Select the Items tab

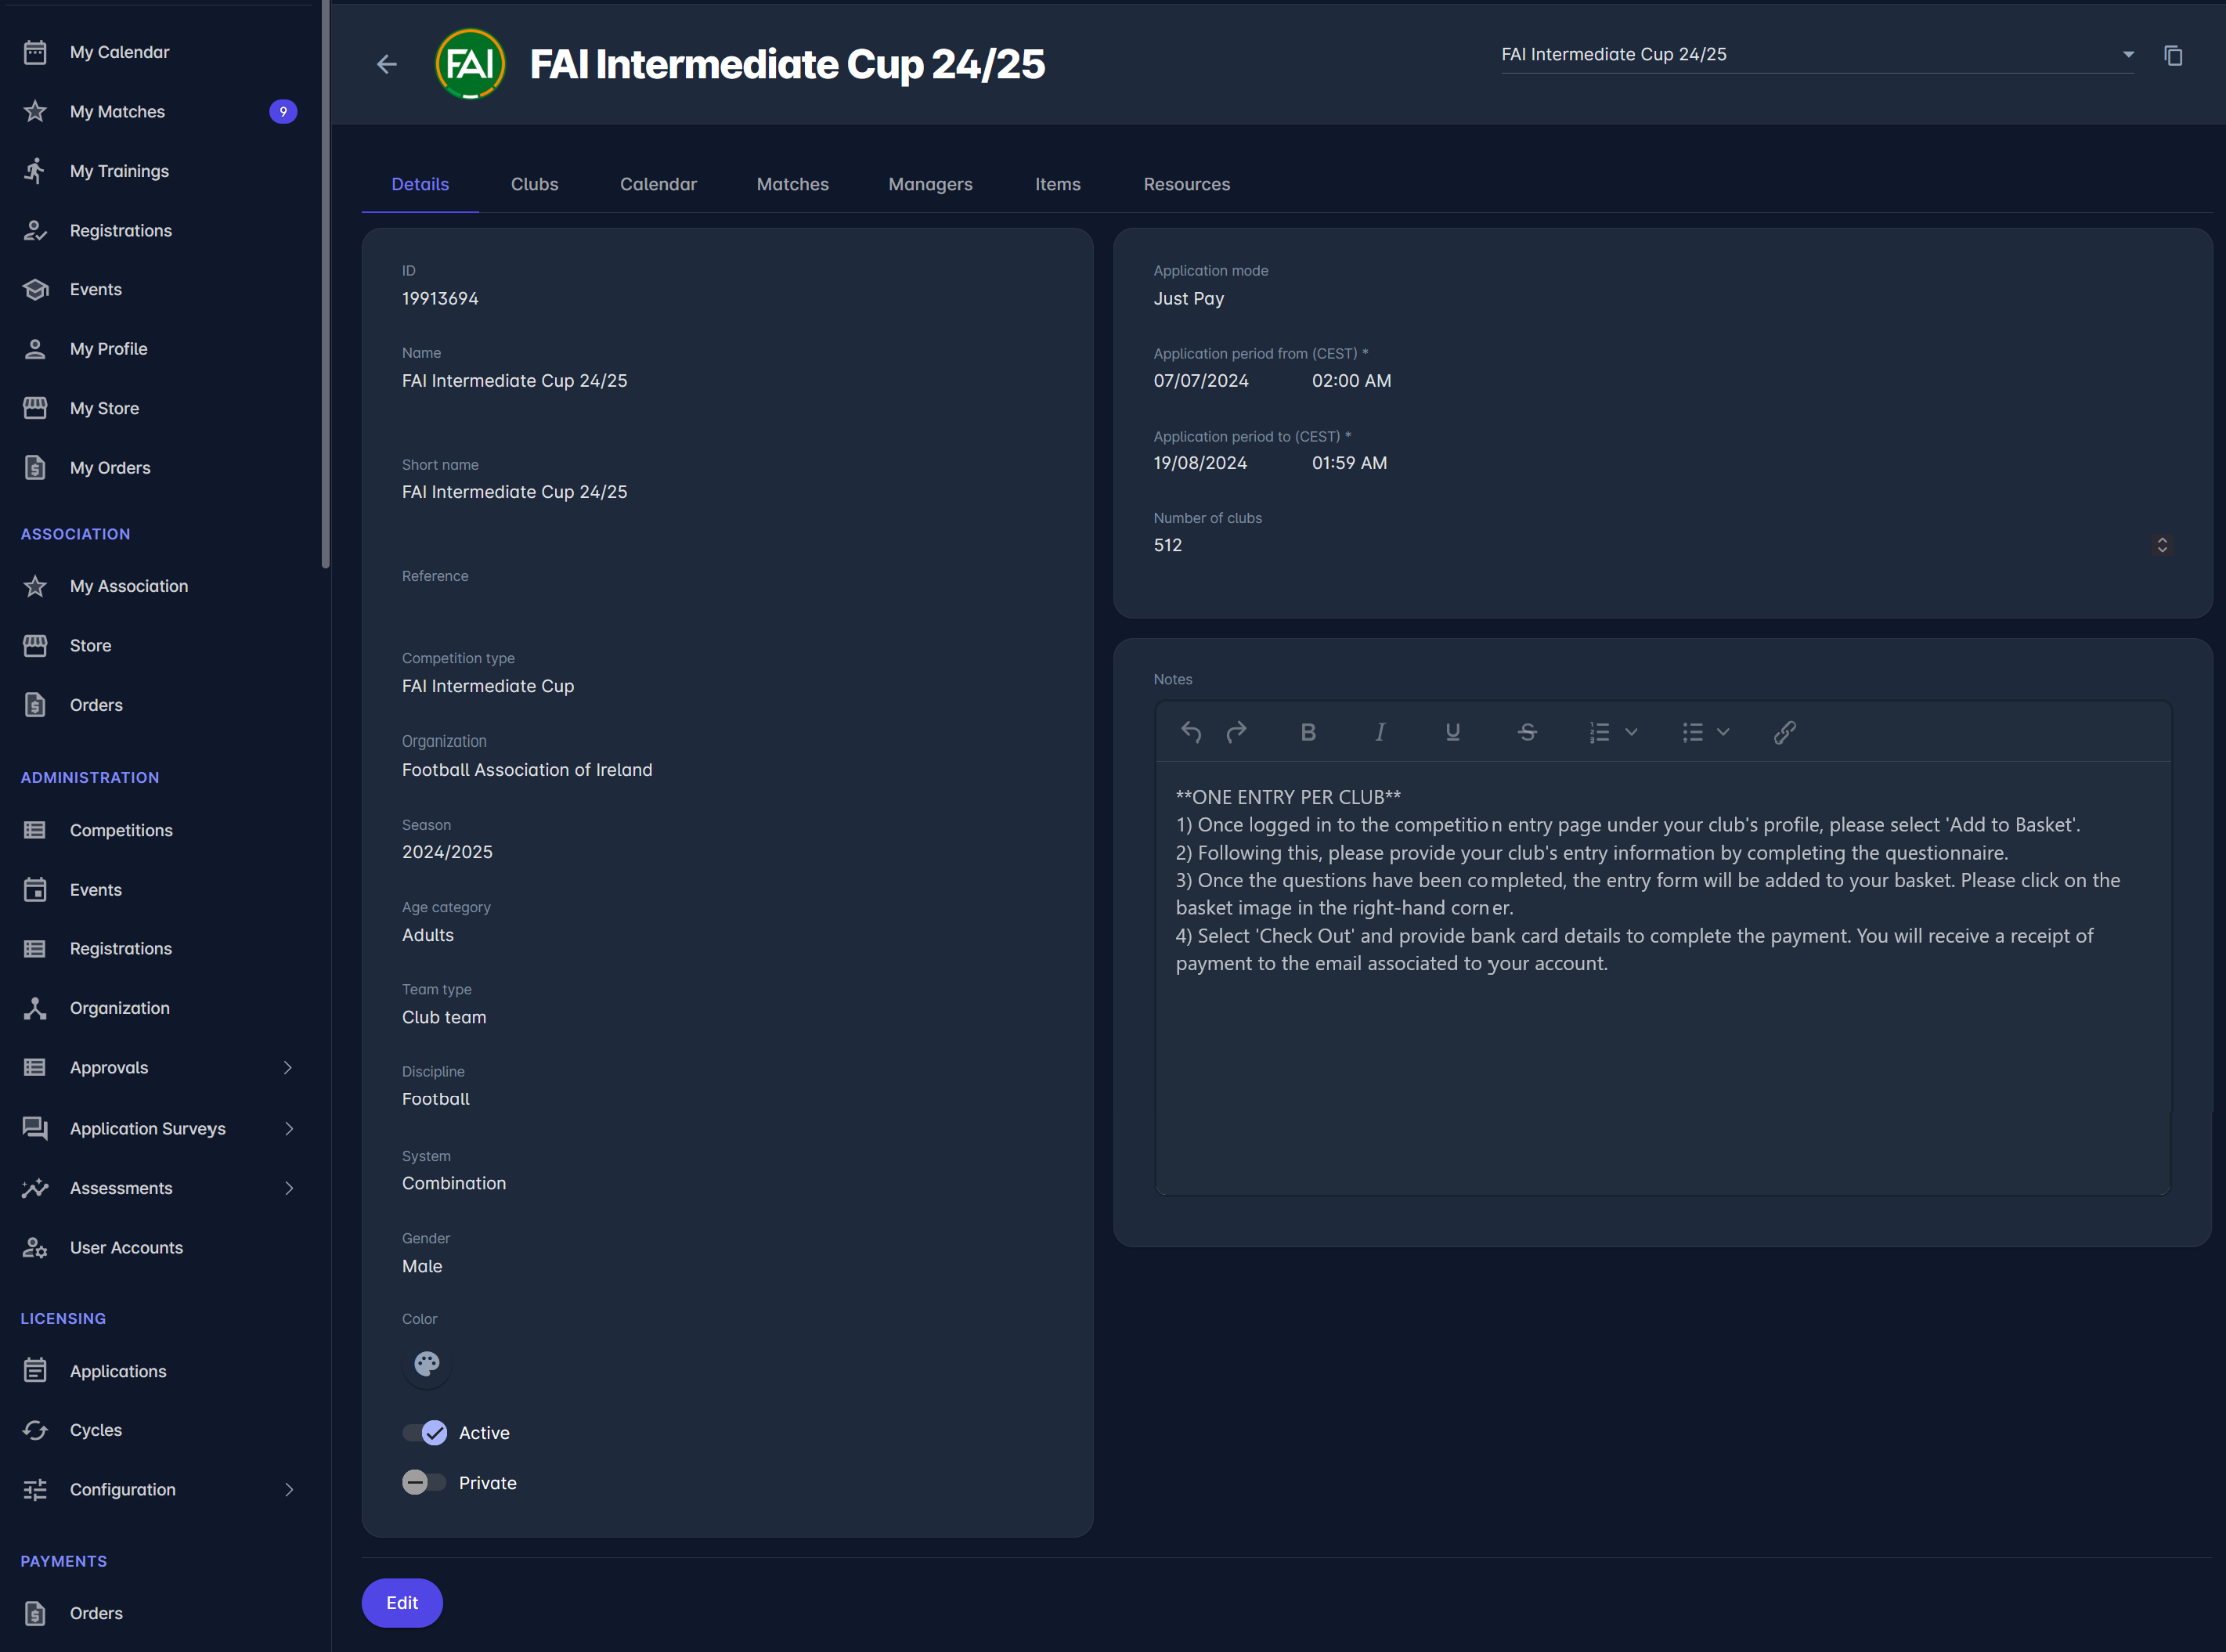1058,184
